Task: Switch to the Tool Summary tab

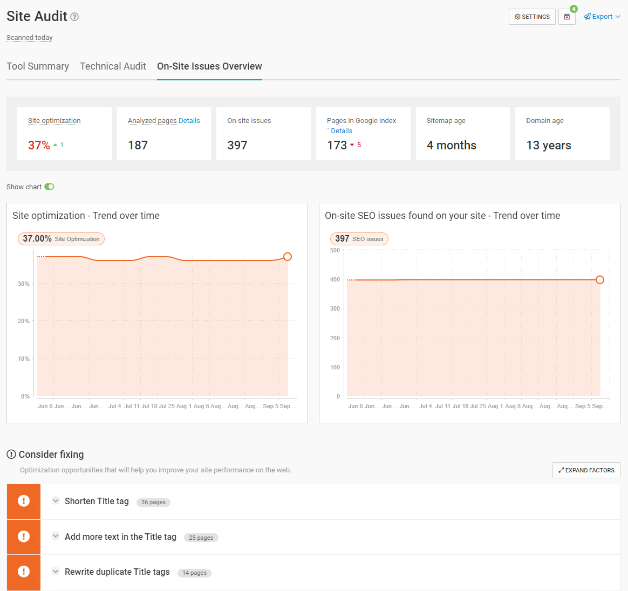Action: (38, 66)
